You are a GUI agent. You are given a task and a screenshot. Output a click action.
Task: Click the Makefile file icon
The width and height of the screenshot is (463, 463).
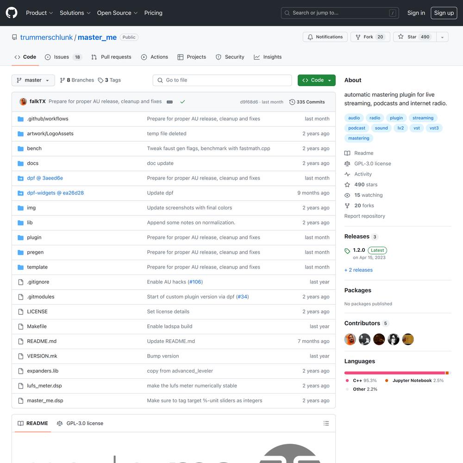[21, 326]
